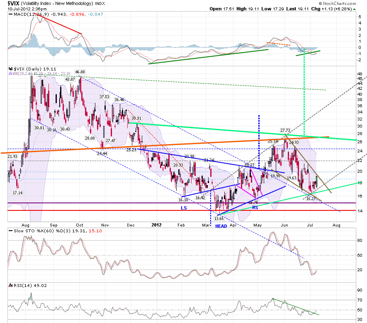Select the $VIX ticker title

coord(13,3)
